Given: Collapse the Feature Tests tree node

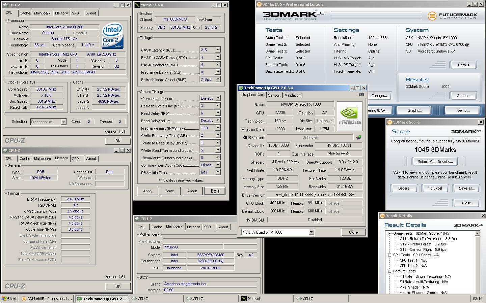Looking at the screenshot, I should [x=389, y=271].
